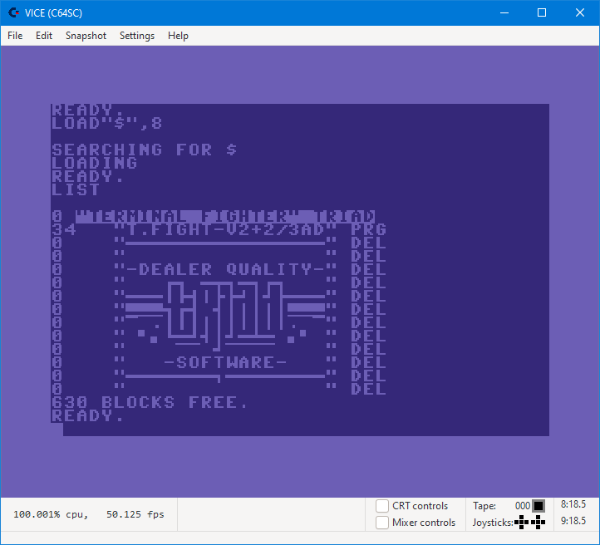
Task: Click the Tape: label in status bar
Action: tap(484, 506)
